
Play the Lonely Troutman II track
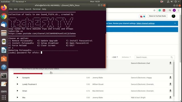point(17,84)
